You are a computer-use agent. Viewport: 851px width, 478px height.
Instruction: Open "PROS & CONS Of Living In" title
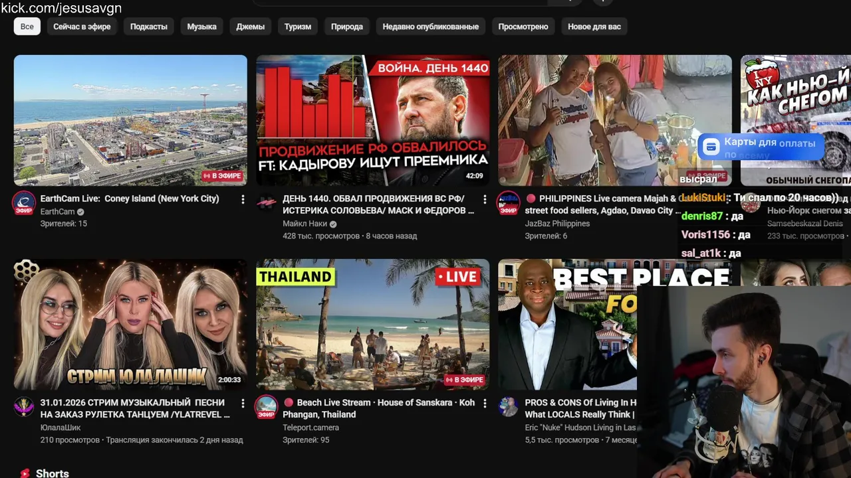click(581, 408)
